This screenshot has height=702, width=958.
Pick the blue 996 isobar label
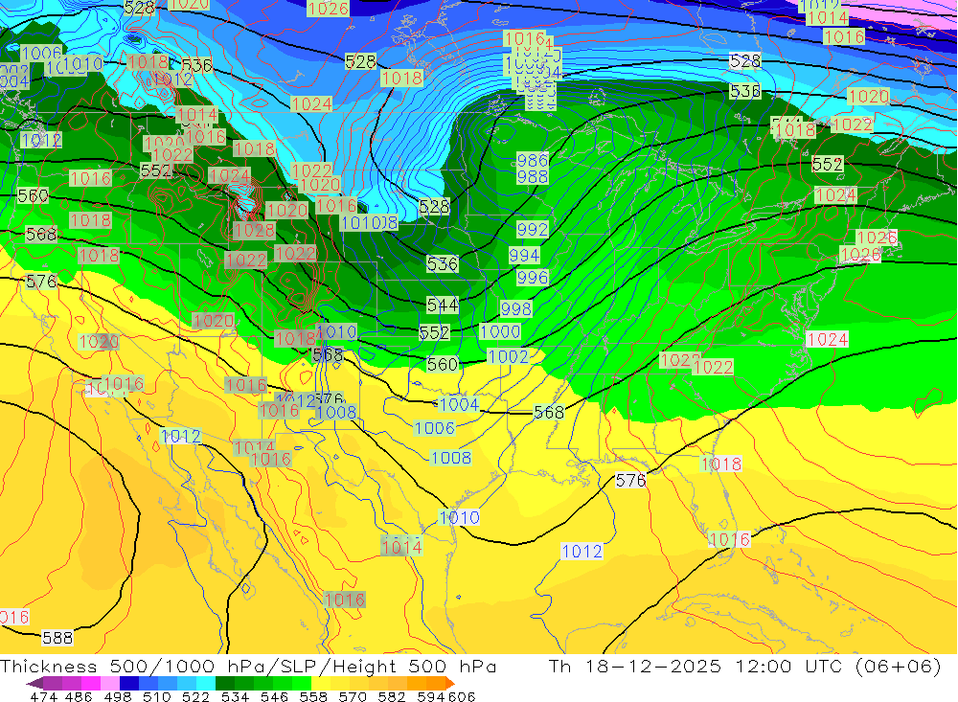click(532, 278)
